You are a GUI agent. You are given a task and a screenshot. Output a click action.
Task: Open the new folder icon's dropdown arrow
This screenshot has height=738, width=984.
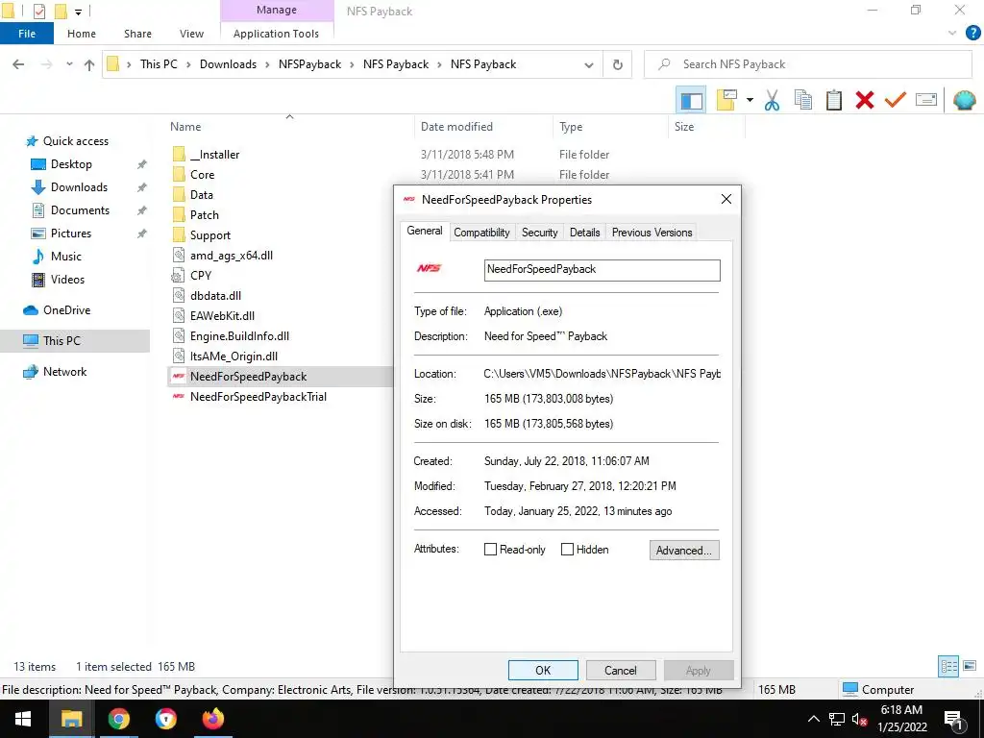click(750, 100)
